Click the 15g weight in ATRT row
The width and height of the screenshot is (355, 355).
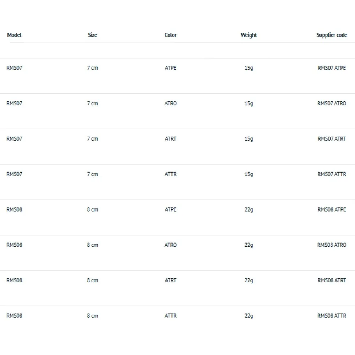tap(248, 139)
